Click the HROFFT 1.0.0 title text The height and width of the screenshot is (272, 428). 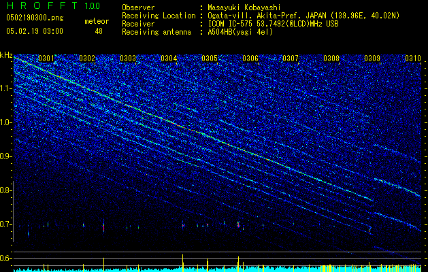[x=54, y=5]
